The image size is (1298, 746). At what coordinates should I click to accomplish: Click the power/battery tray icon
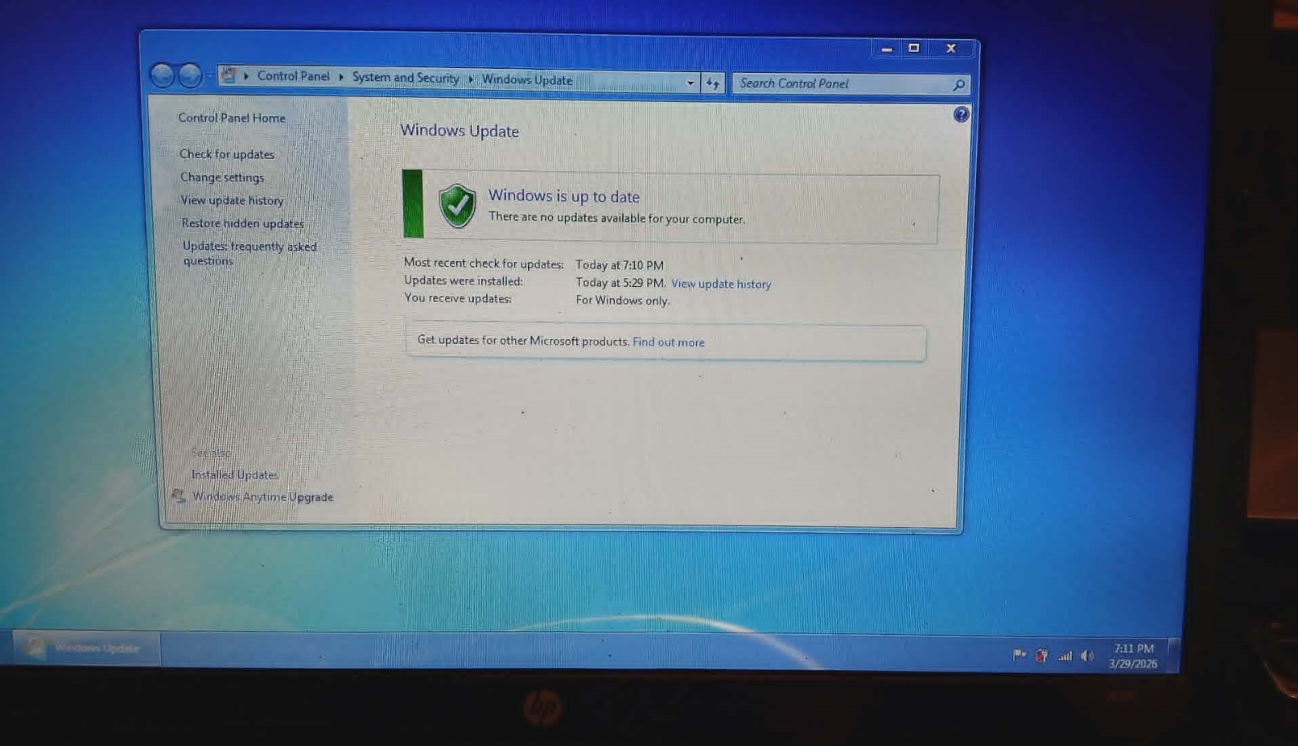point(1042,655)
